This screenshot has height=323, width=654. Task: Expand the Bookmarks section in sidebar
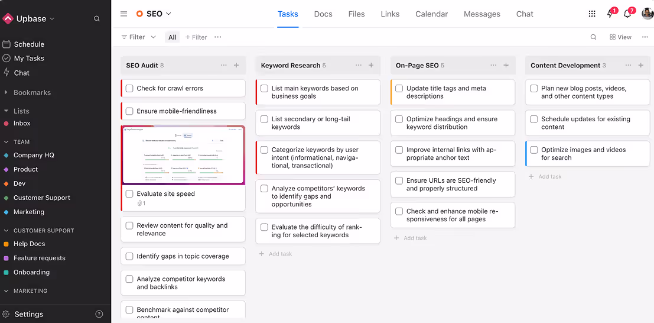(x=6, y=92)
